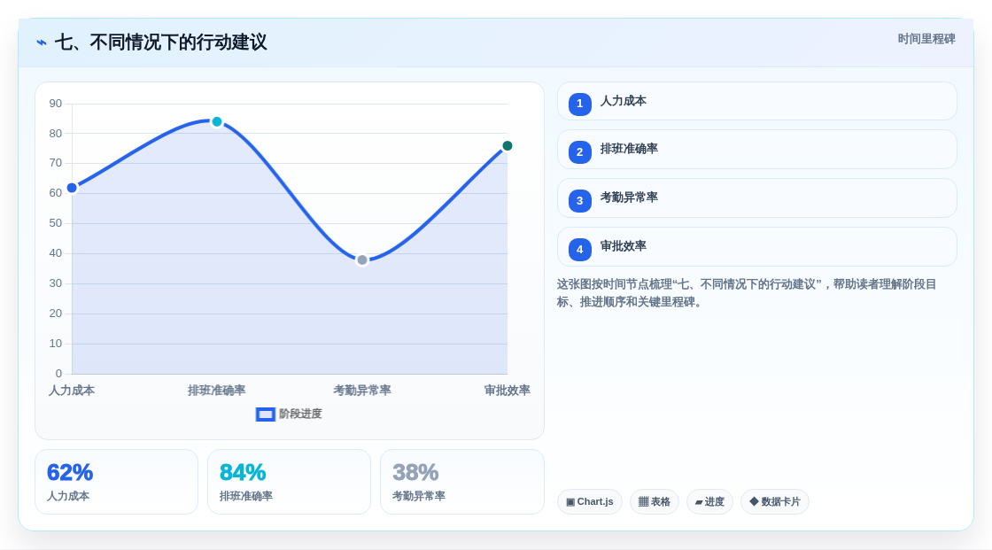Open the Chart.js tag chip
Screen dimensions: 992x550
(590, 502)
